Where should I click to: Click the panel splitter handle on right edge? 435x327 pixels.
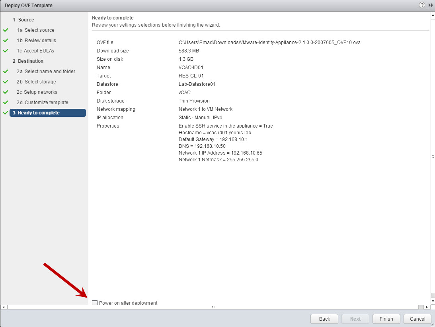(x=433, y=157)
